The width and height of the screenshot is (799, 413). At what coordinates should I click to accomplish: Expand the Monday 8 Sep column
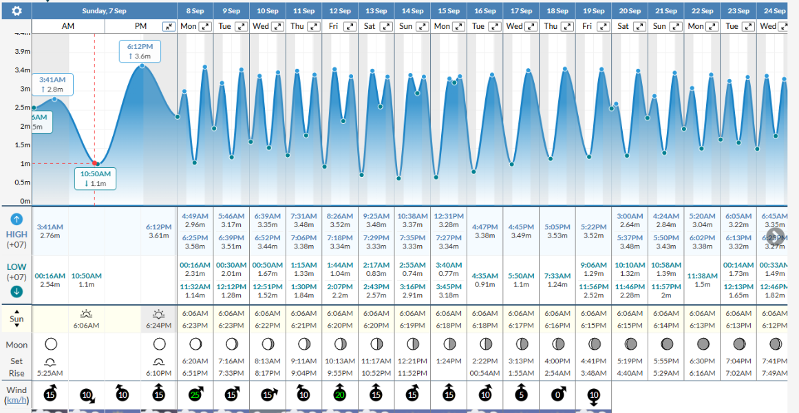[x=204, y=26]
